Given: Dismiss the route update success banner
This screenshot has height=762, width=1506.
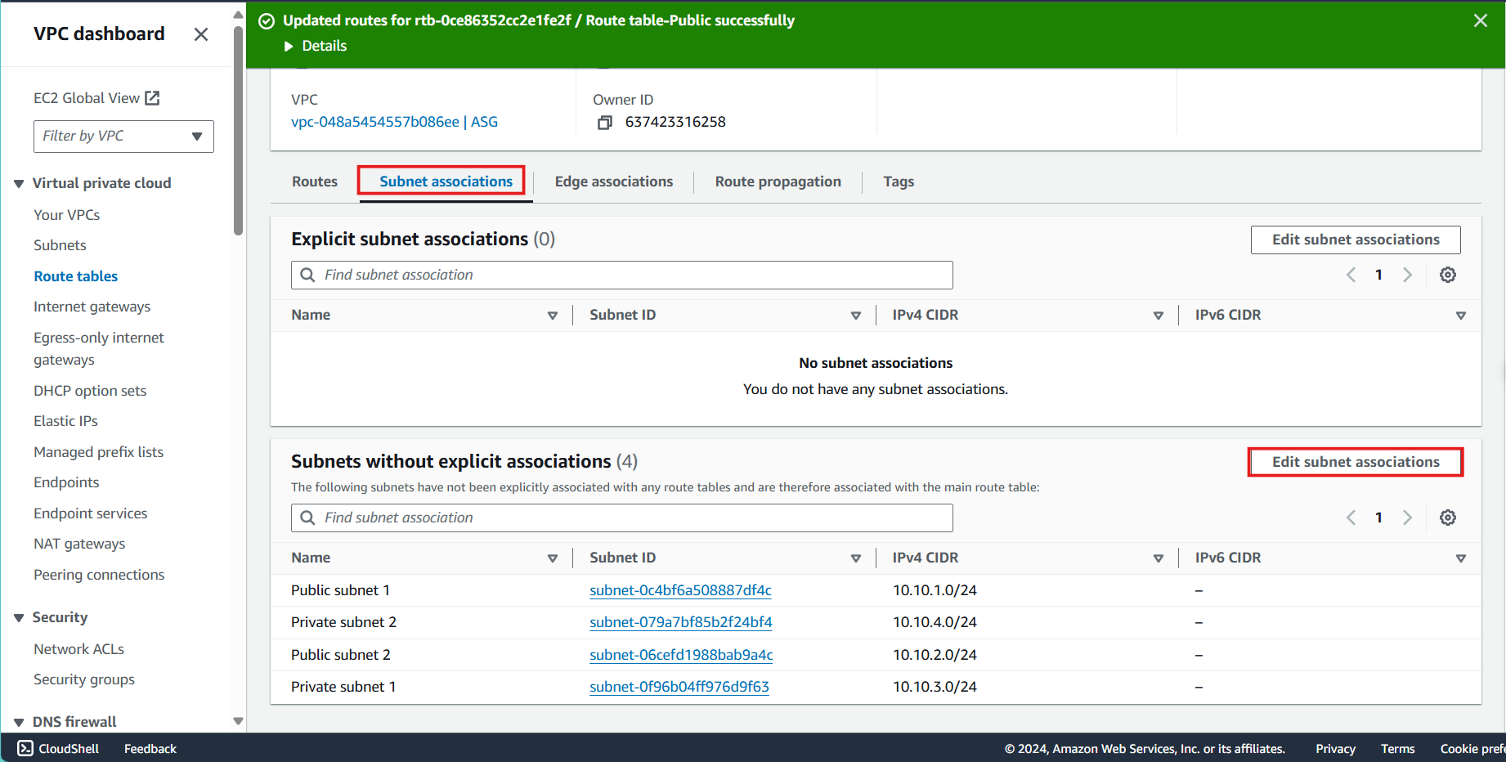Looking at the screenshot, I should point(1480,20).
